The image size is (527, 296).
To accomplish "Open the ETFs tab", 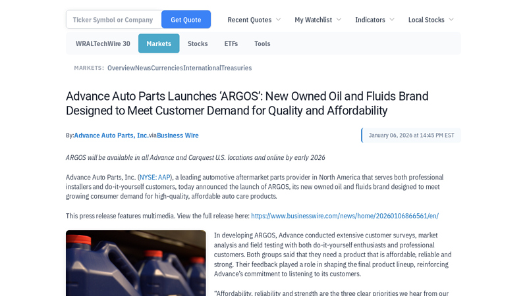I will tap(231, 43).
